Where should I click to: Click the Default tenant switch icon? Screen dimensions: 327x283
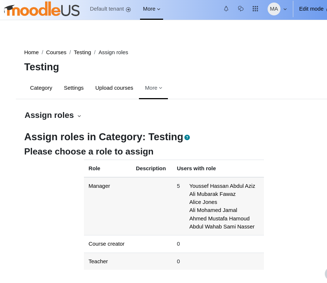(x=128, y=10)
